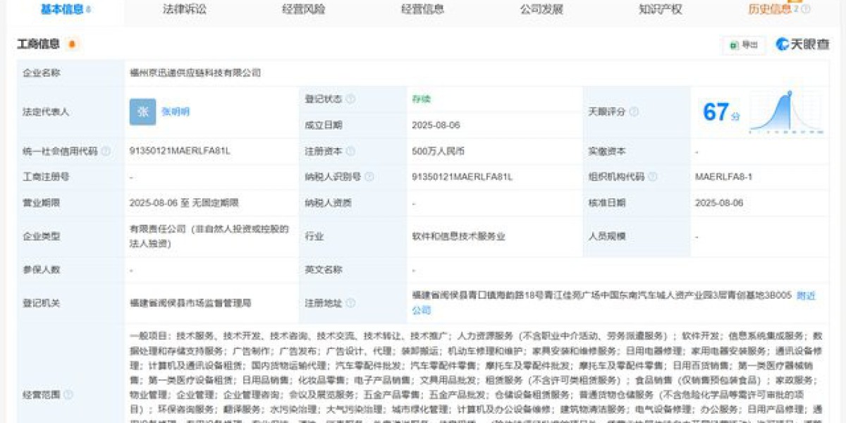Screen dimensions: 846x423
Task: Click help icon beside 统一社会信用代码
Action: coord(104,150)
